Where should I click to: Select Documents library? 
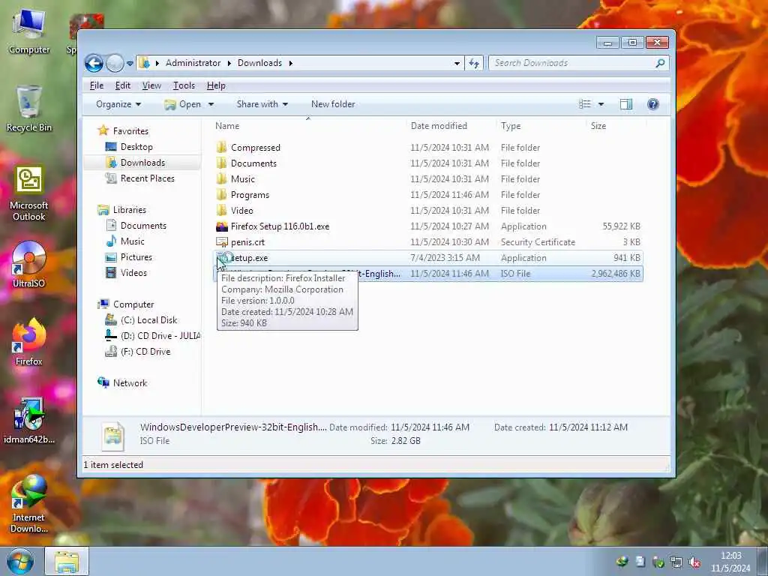(143, 225)
